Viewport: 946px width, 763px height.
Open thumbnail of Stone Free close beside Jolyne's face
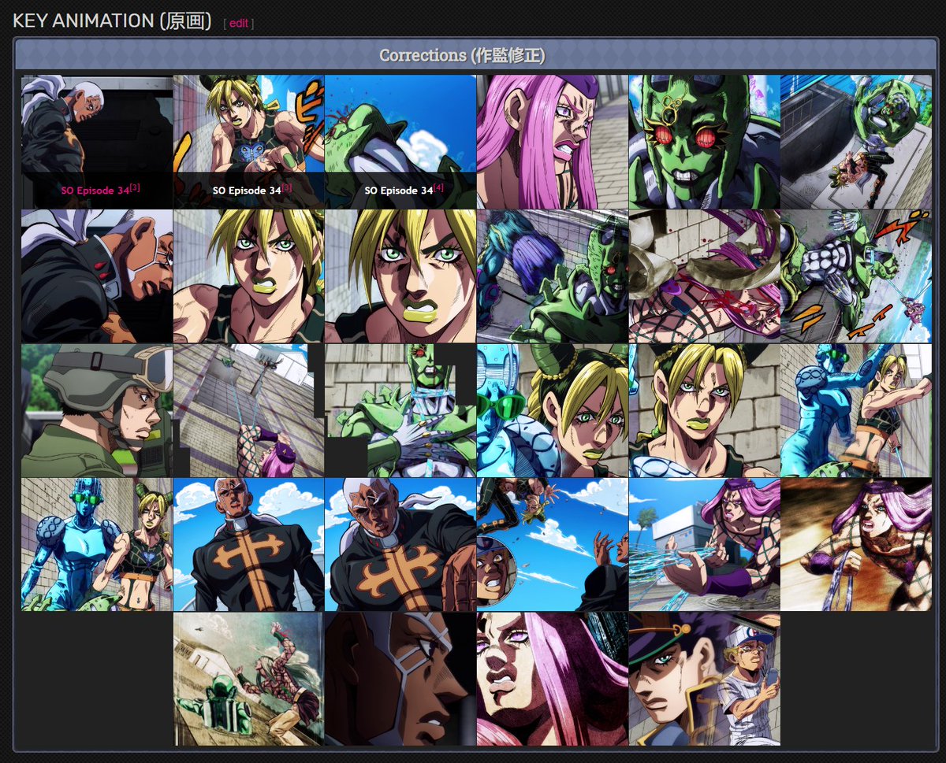tap(553, 410)
